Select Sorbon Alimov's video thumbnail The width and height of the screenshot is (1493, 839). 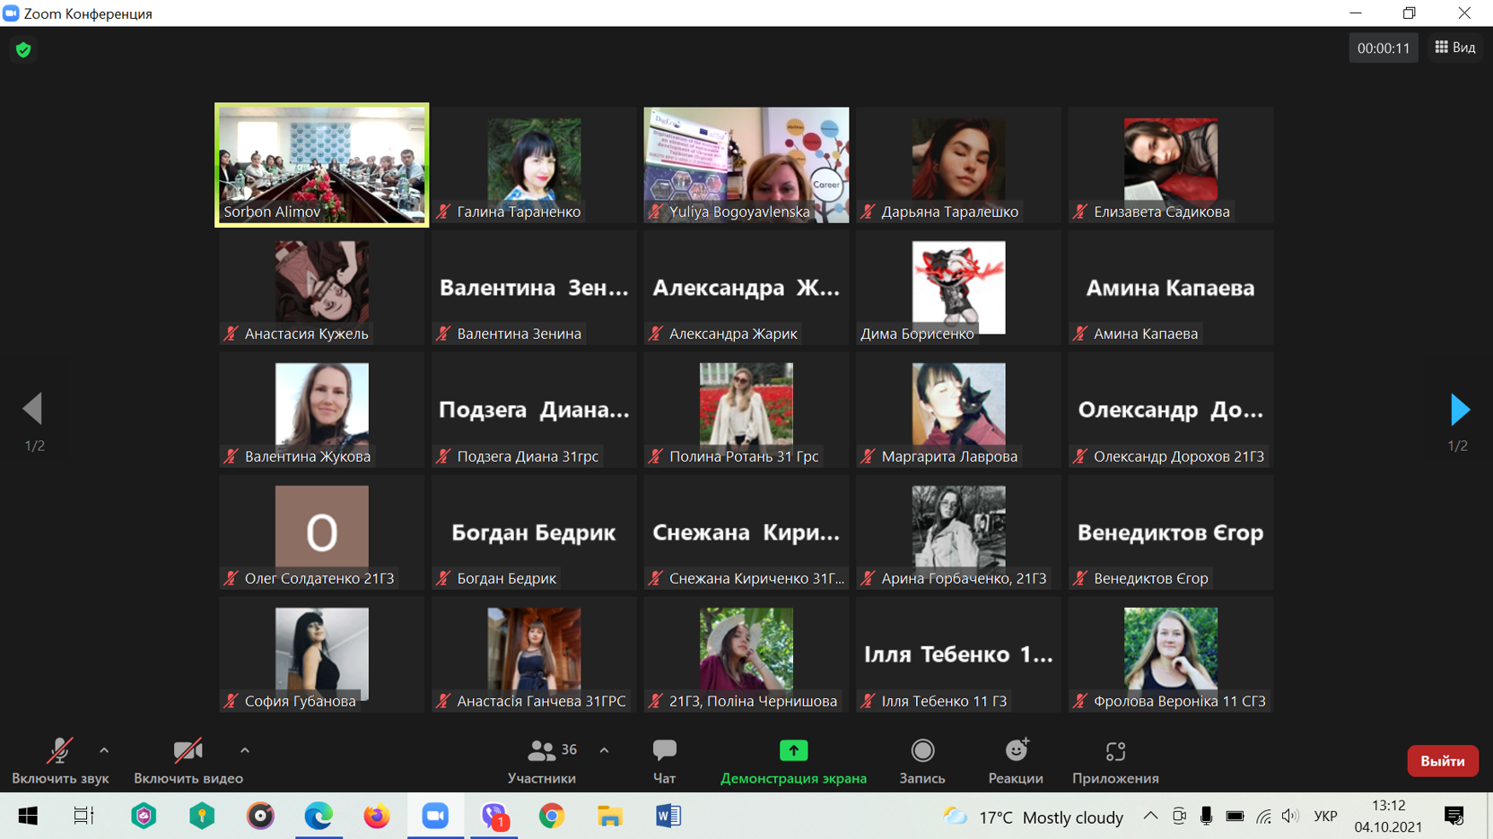pos(321,164)
